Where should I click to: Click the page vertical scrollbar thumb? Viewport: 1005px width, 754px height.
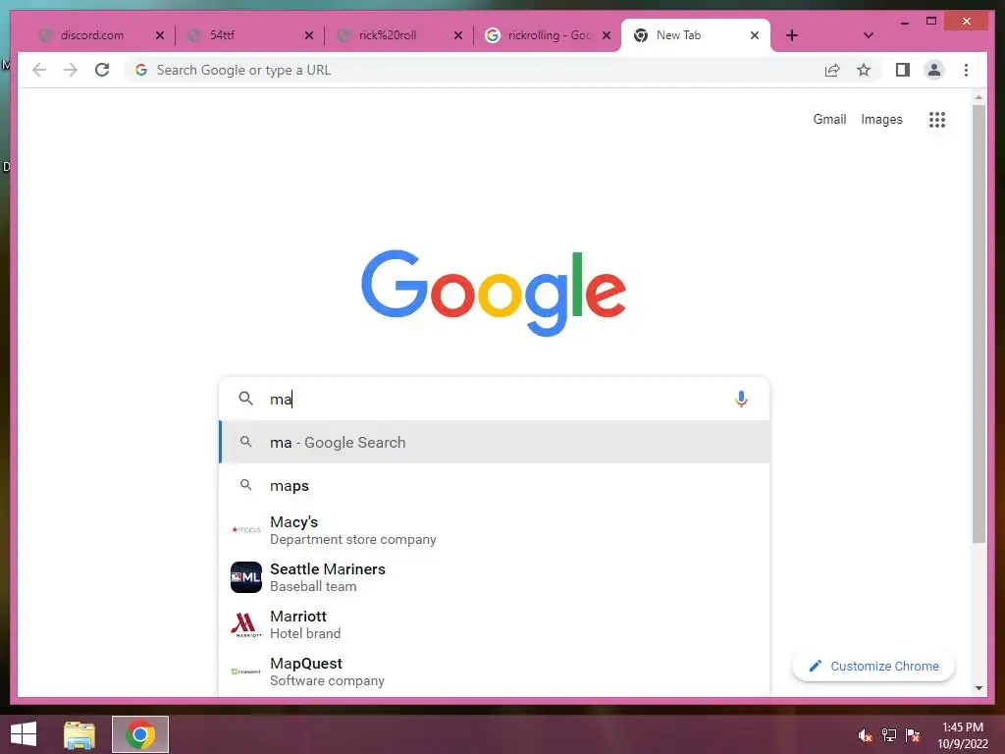pos(979,324)
